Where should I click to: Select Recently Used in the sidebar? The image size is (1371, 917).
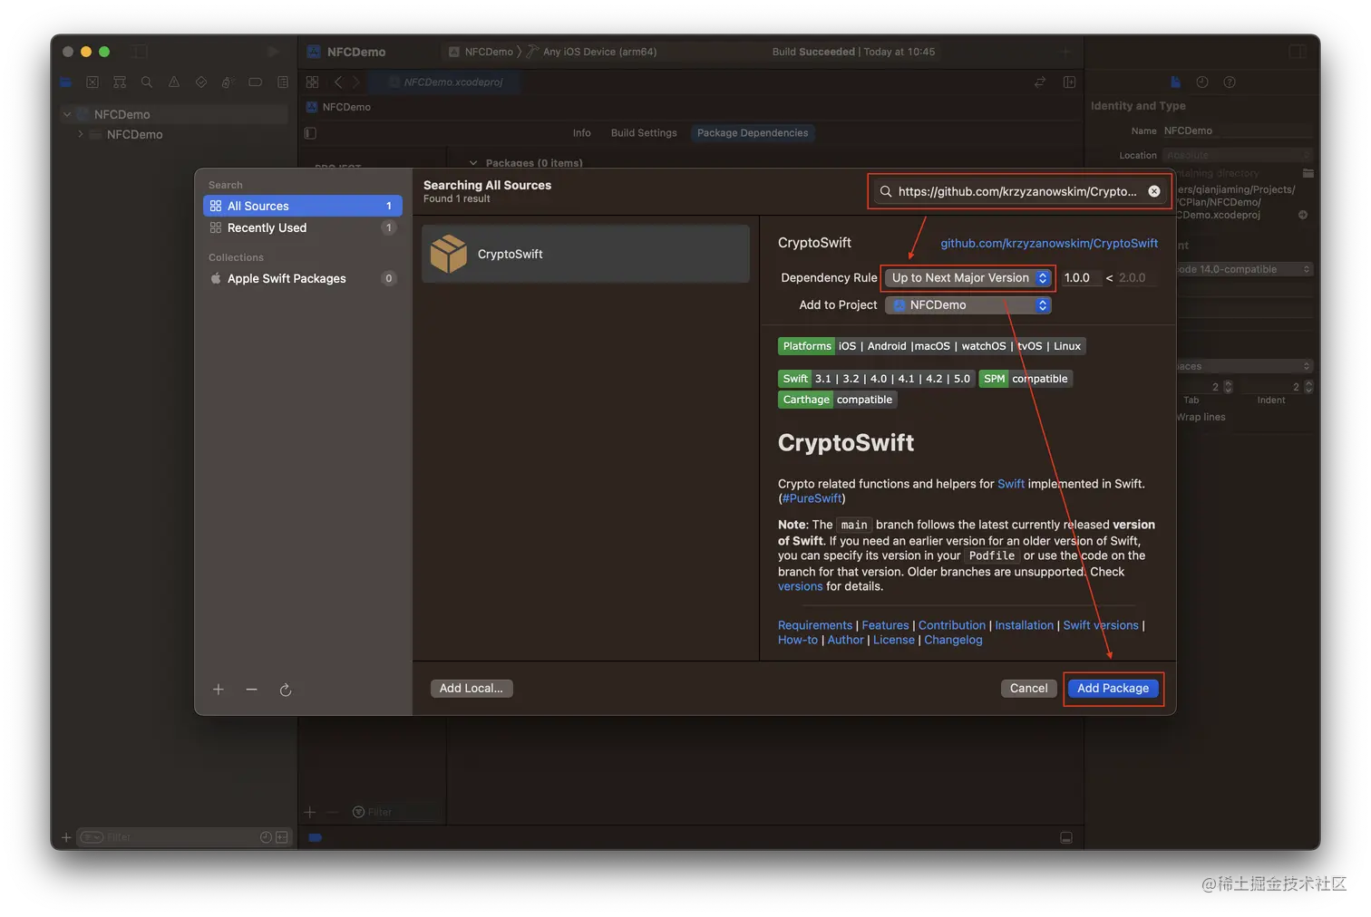tap(303, 227)
